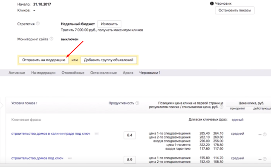Click the help icon beside Мониторинг сайта

(x=51, y=39)
